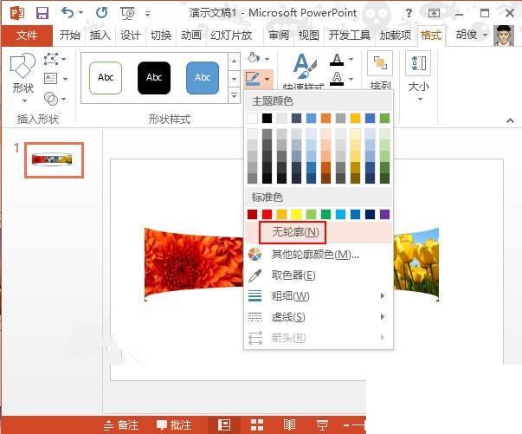Image resolution: width=522 pixels, height=434 pixels.
Task: Apply the blue Abc shape style
Action: click(203, 78)
